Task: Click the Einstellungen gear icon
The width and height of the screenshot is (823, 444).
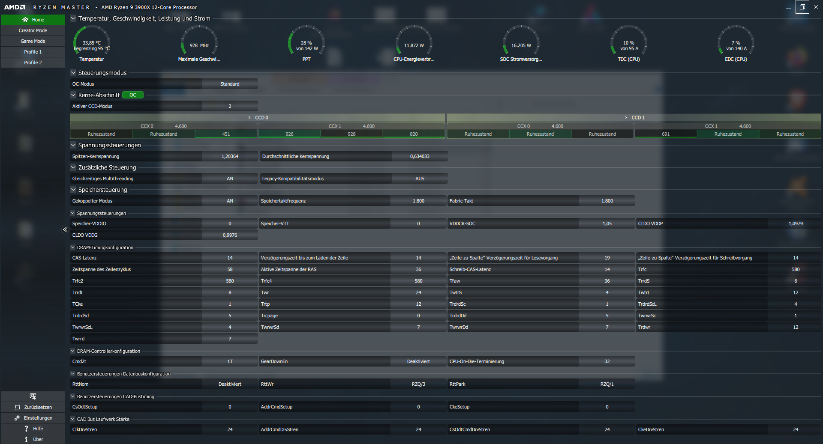Action: 17,418
